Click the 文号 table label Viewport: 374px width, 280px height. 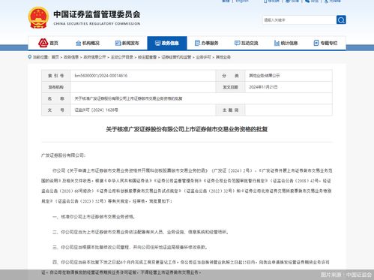click(56, 110)
